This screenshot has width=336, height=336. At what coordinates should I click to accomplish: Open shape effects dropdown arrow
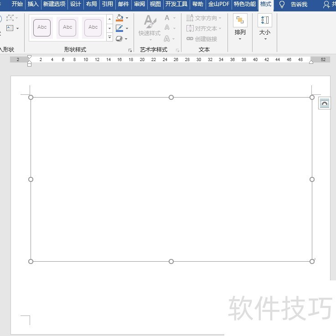126,39
